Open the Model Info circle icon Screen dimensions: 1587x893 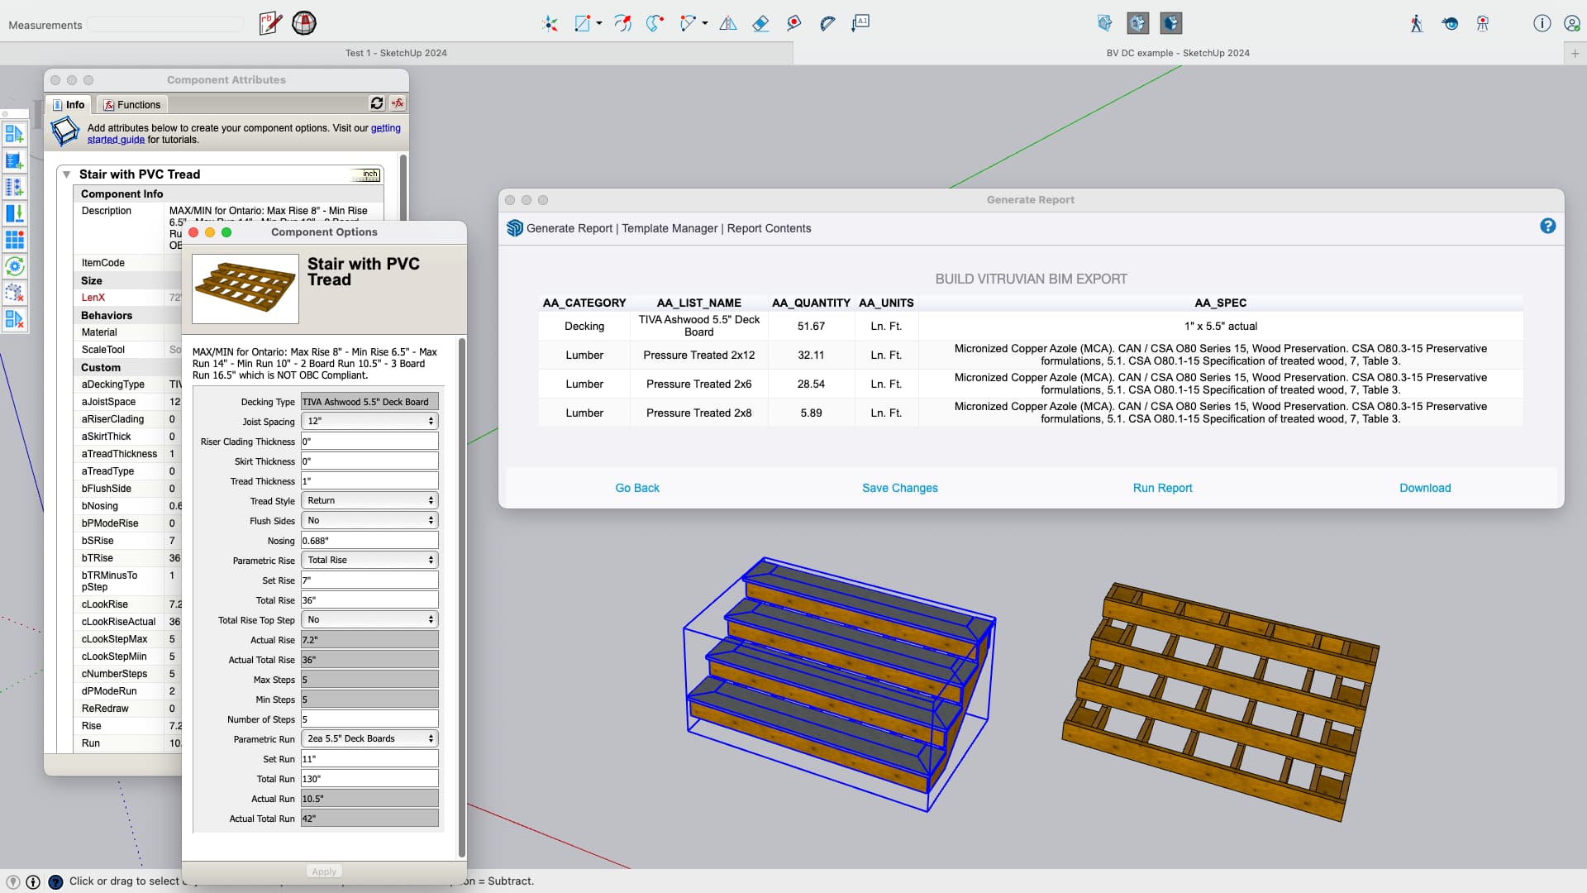(1542, 23)
